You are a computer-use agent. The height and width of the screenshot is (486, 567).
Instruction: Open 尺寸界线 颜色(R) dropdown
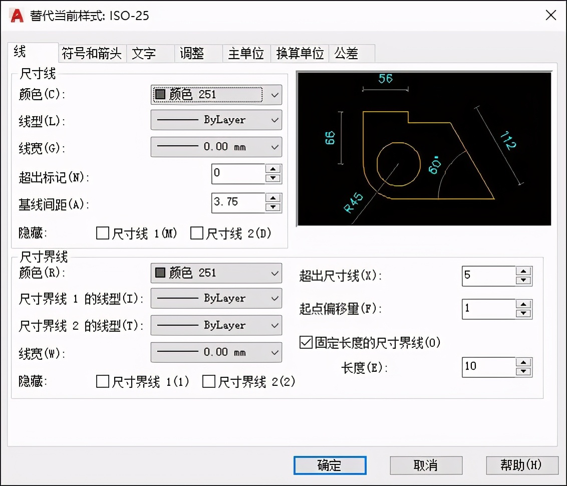[x=216, y=273]
